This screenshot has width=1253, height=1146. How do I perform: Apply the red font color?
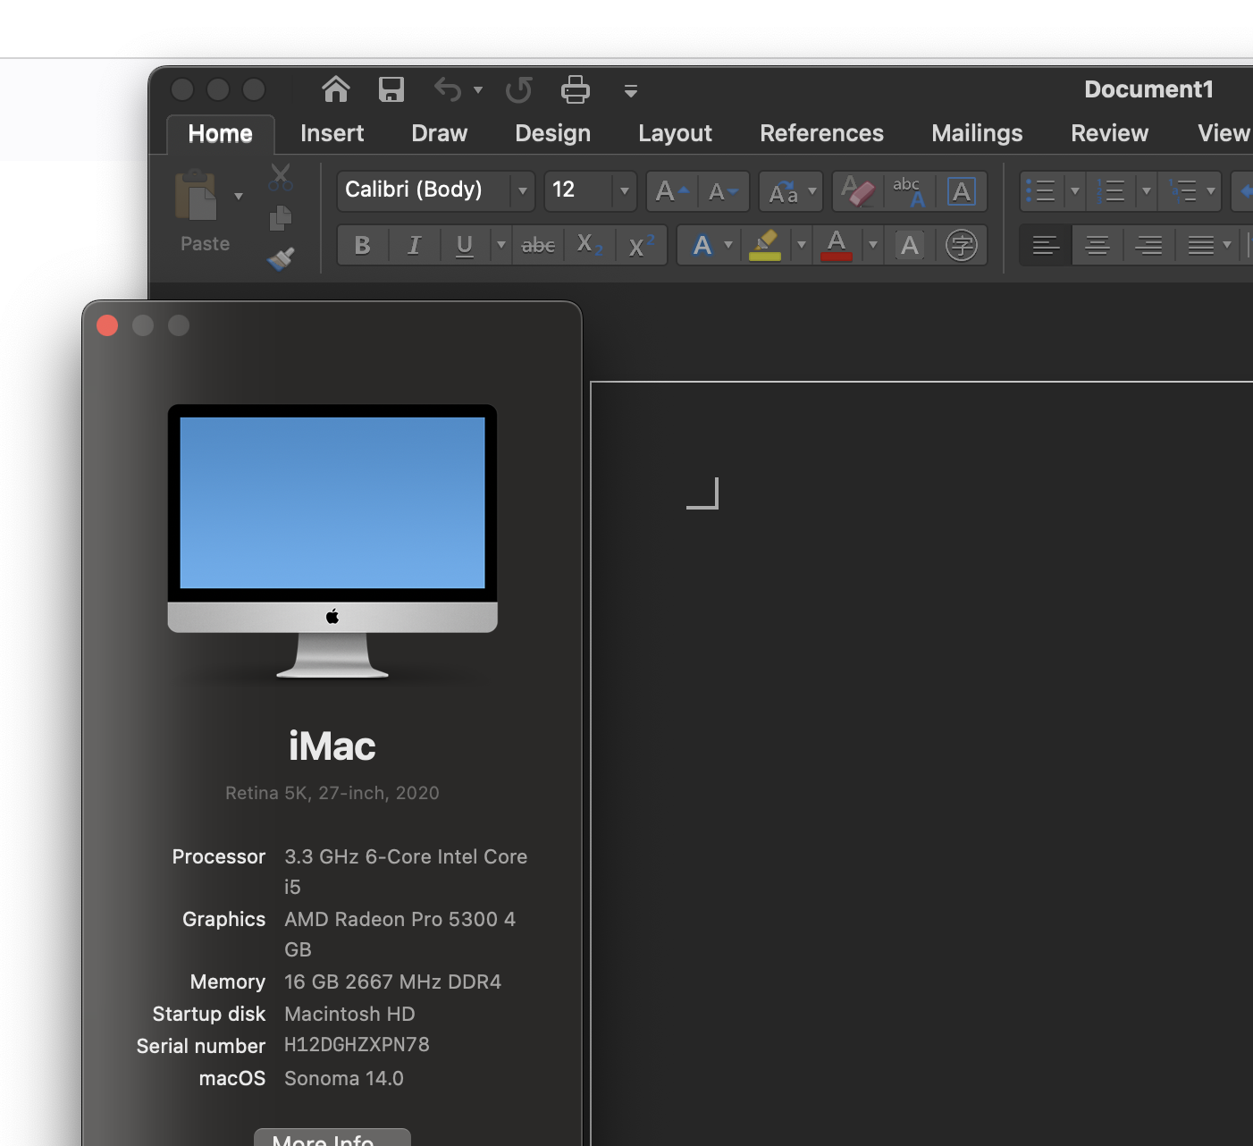pos(837,245)
